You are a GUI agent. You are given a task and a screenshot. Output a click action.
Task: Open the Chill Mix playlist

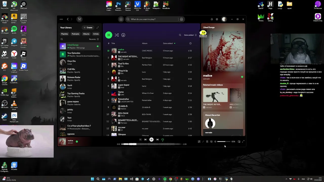click(80, 70)
